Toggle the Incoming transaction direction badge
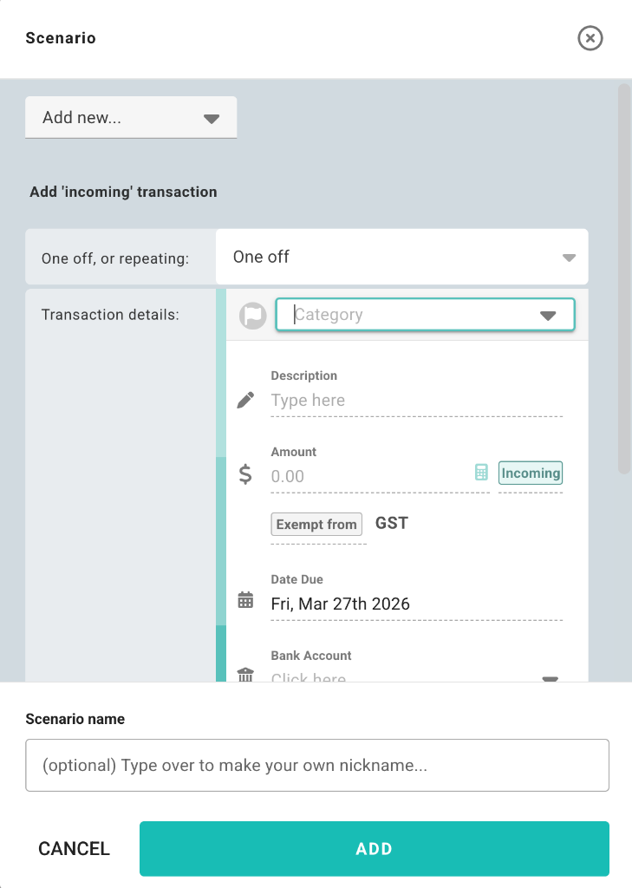Viewport: 632px width, 888px height. tap(531, 473)
